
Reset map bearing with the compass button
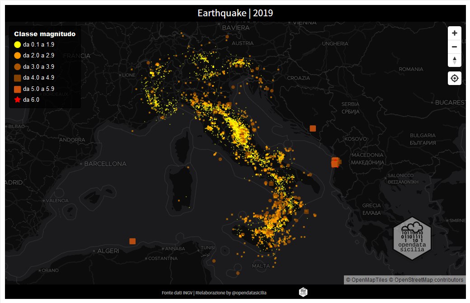pyautogui.click(x=455, y=60)
